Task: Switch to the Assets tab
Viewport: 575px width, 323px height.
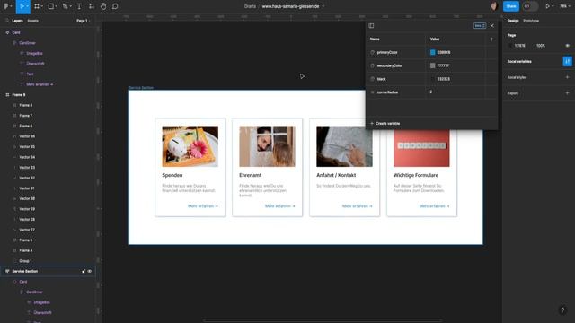Action: pyautogui.click(x=32, y=21)
